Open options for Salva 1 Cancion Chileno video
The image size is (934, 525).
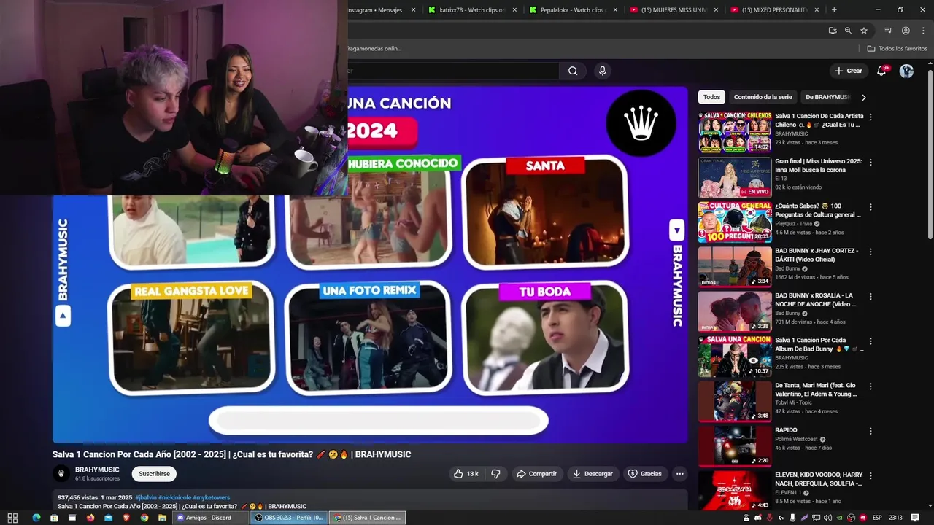pyautogui.click(x=870, y=117)
